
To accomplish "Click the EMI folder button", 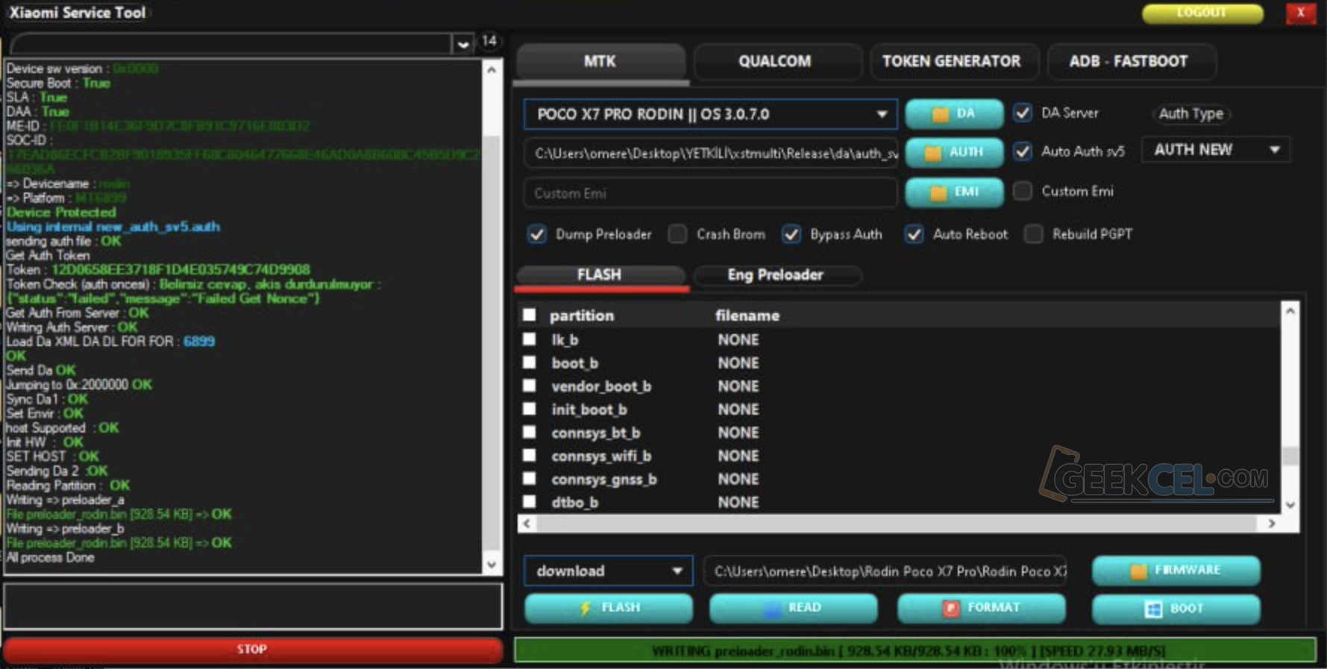I will [953, 192].
